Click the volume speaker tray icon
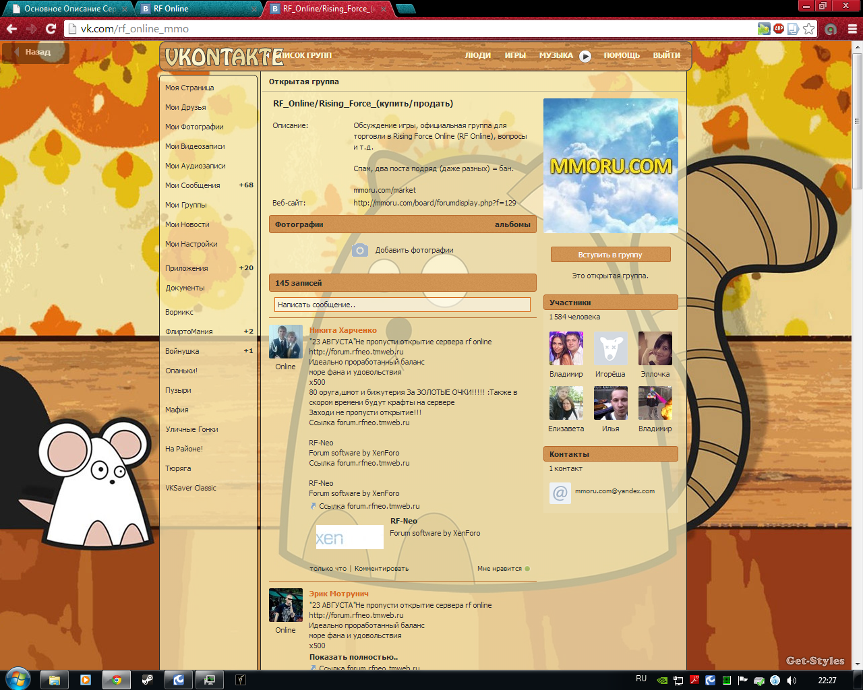This screenshot has height=690, width=863. click(791, 681)
